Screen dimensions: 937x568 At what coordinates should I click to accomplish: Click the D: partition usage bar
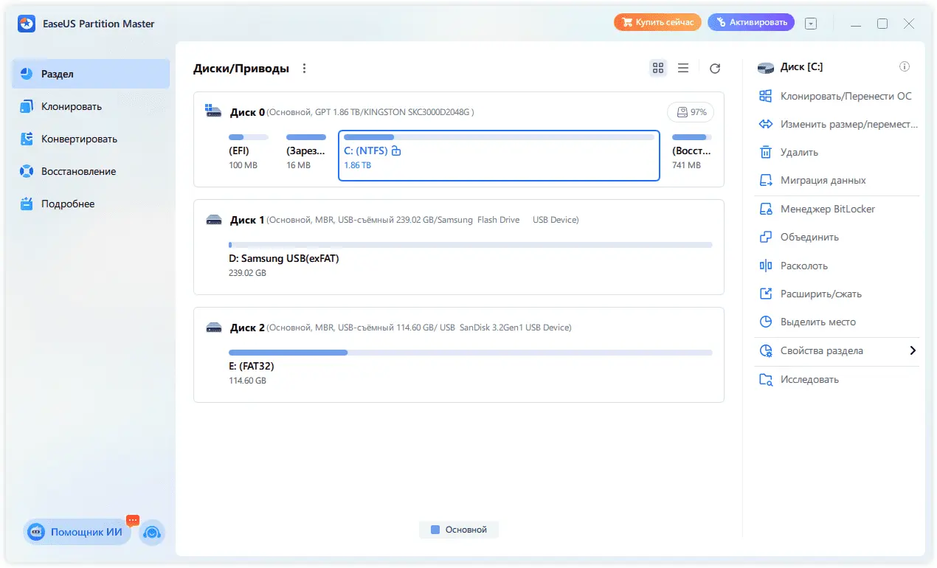(x=471, y=244)
